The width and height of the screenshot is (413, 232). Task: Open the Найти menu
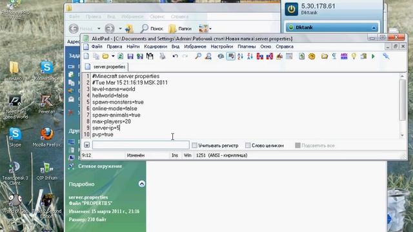[x=133, y=46]
